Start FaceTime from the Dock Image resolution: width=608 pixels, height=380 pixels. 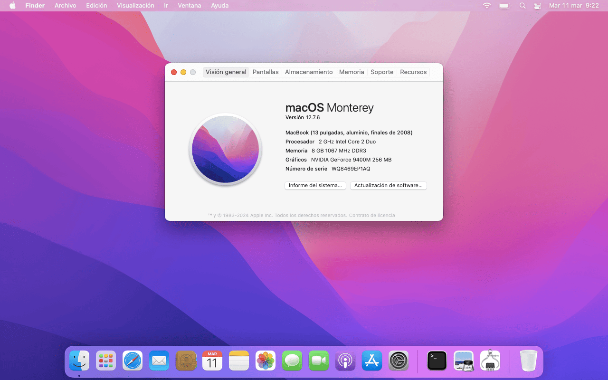319,361
